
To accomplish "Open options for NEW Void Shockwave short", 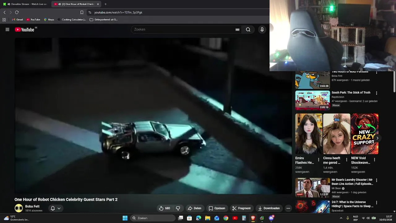I will coord(374,160).
